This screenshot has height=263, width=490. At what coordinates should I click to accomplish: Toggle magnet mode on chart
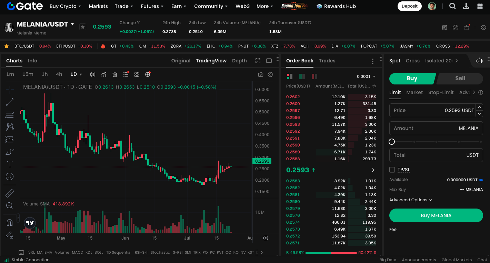coord(10,222)
